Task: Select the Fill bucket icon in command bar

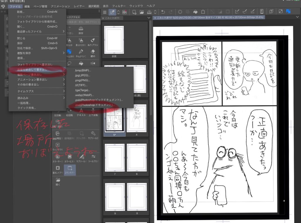Action: coord(195,12)
